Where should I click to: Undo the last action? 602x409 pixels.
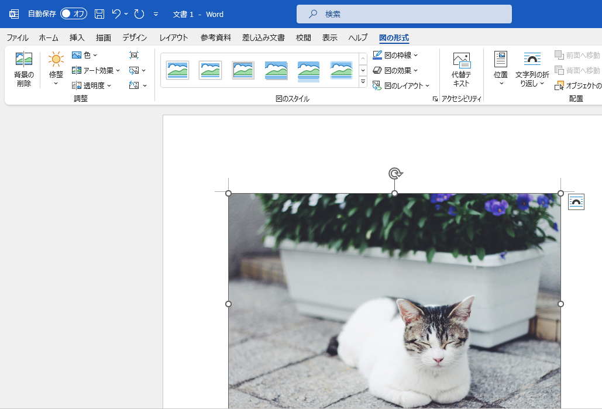(x=116, y=14)
